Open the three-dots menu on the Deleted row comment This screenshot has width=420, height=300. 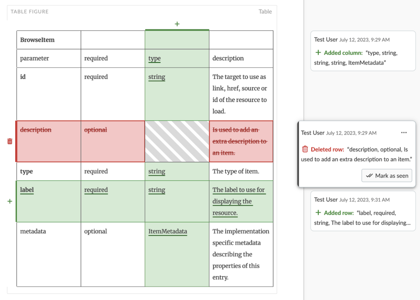(404, 133)
